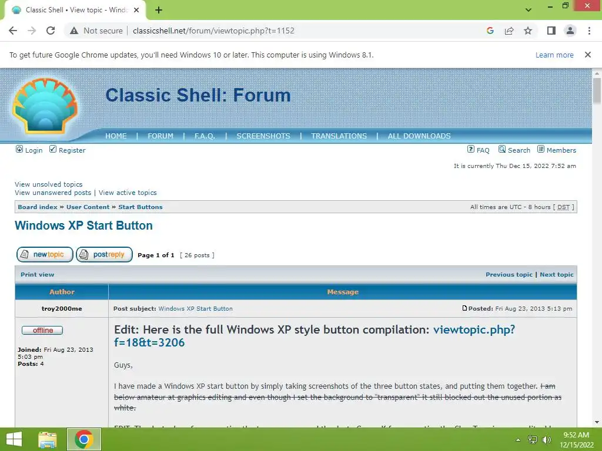This screenshot has width=602, height=451.
Task: Click the Not secure warning icon
Action: 74,31
